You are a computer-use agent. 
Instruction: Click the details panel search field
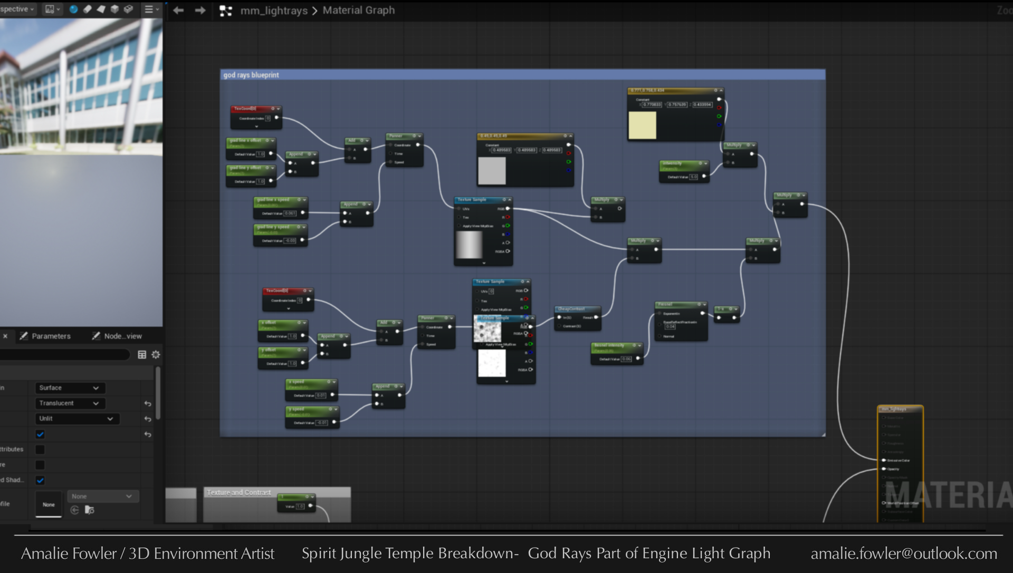(x=64, y=355)
